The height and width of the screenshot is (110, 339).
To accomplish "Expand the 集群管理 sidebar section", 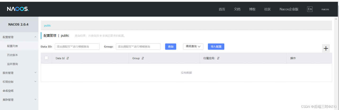I will pyautogui.click(x=19, y=100).
